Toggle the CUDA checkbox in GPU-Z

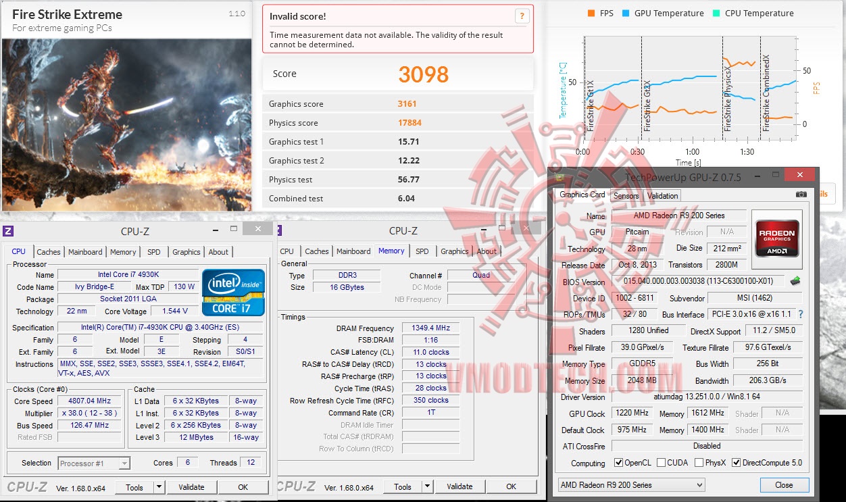(661, 463)
